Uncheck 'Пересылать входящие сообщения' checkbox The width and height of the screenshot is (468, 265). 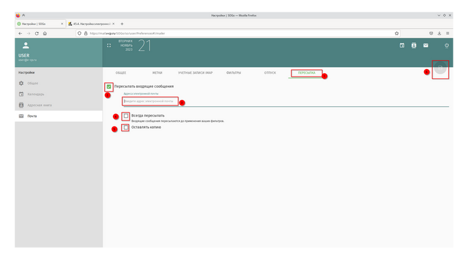click(109, 87)
